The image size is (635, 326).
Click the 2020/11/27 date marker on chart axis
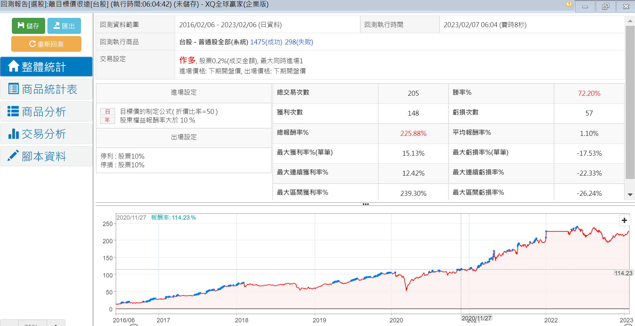[x=476, y=318]
